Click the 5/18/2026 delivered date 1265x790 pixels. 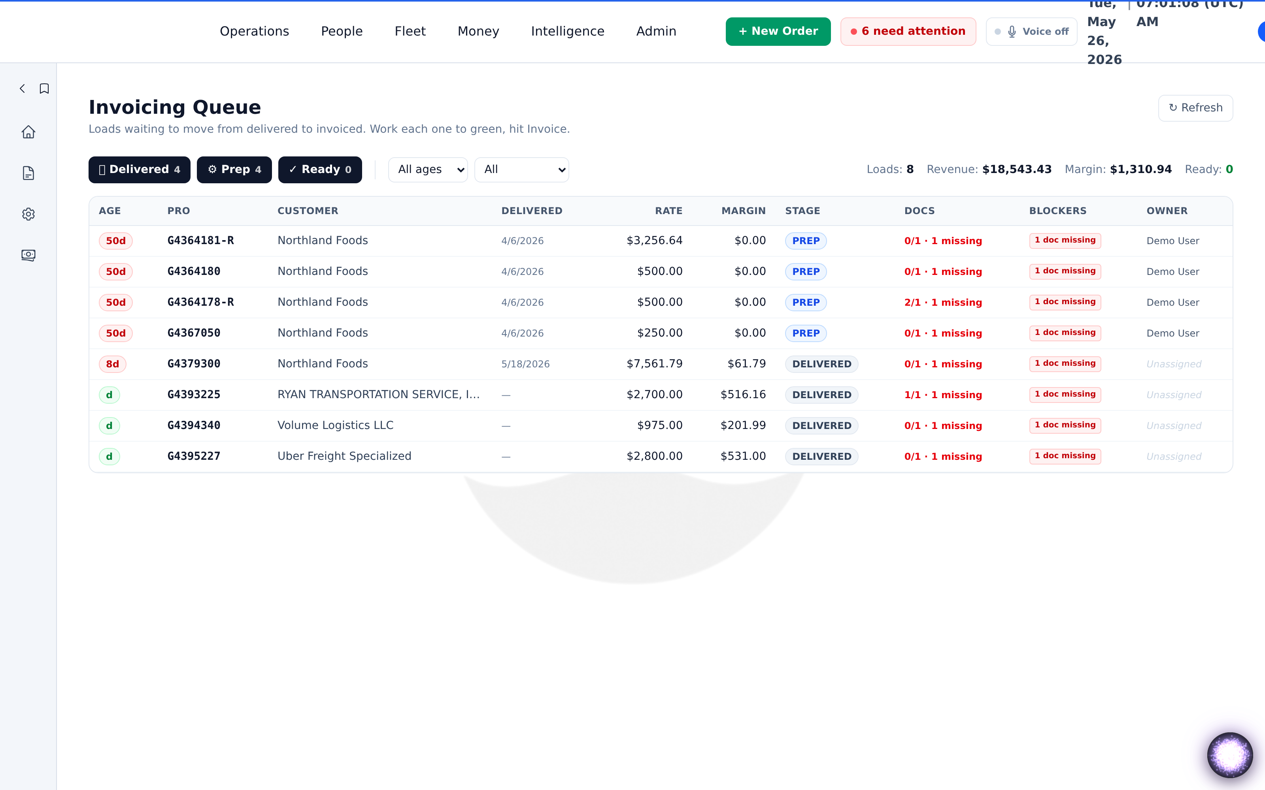point(525,364)
